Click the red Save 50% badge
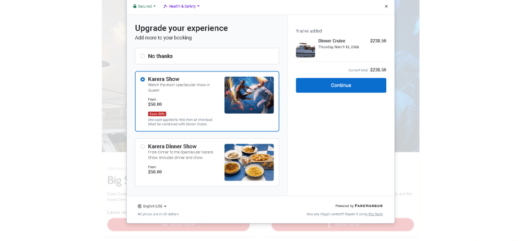521x241 pixels. tap(157, 114)
